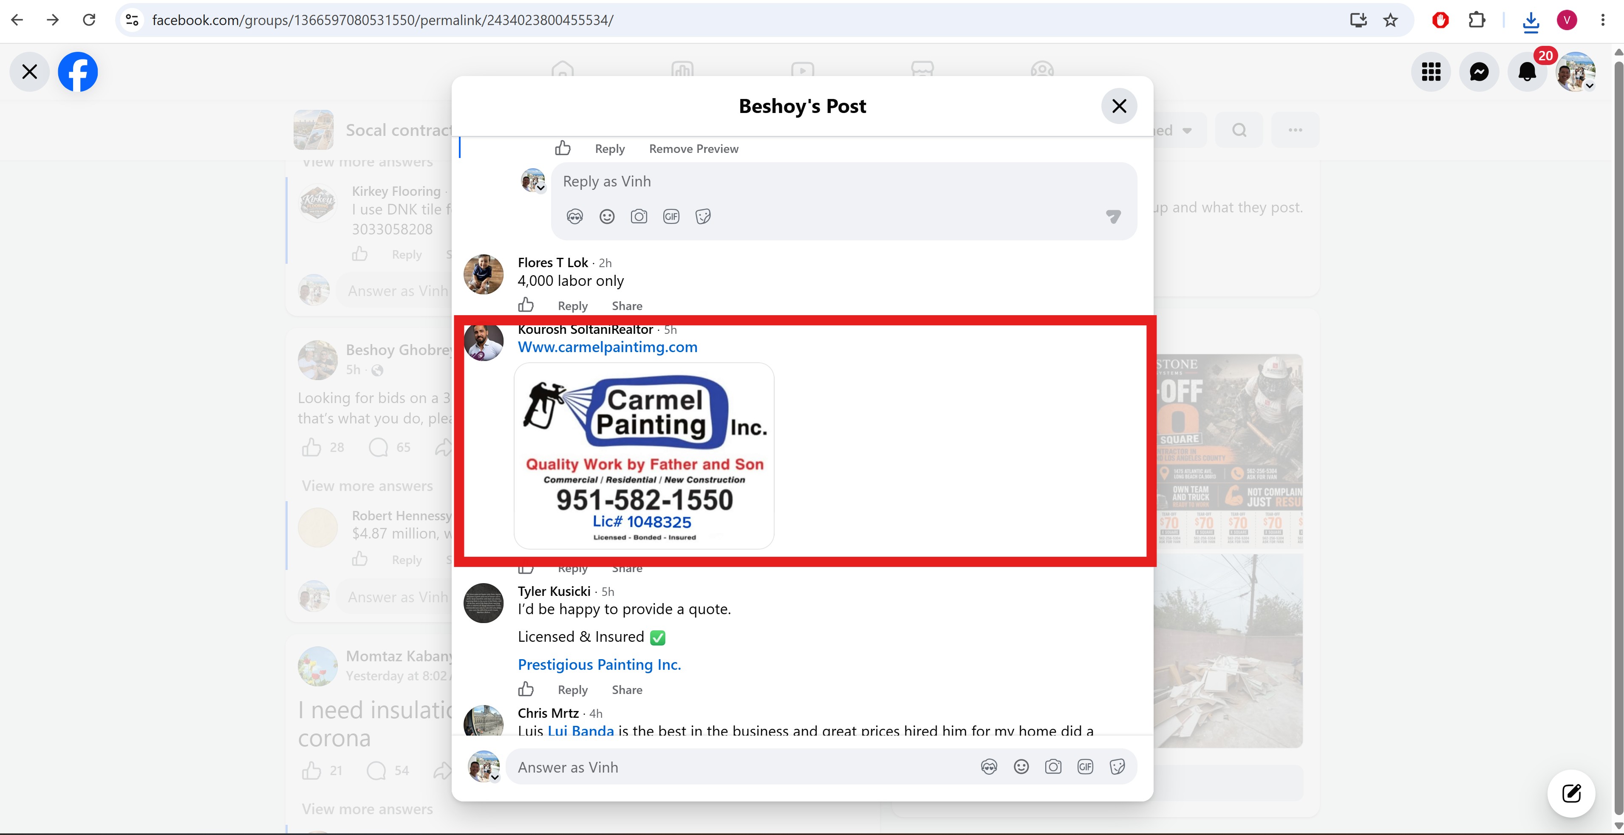Add a GIF to the answer

[1086, 767]
